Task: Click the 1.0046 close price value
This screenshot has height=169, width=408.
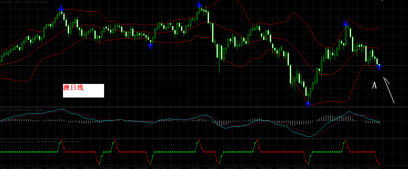Action: (44, 2)
